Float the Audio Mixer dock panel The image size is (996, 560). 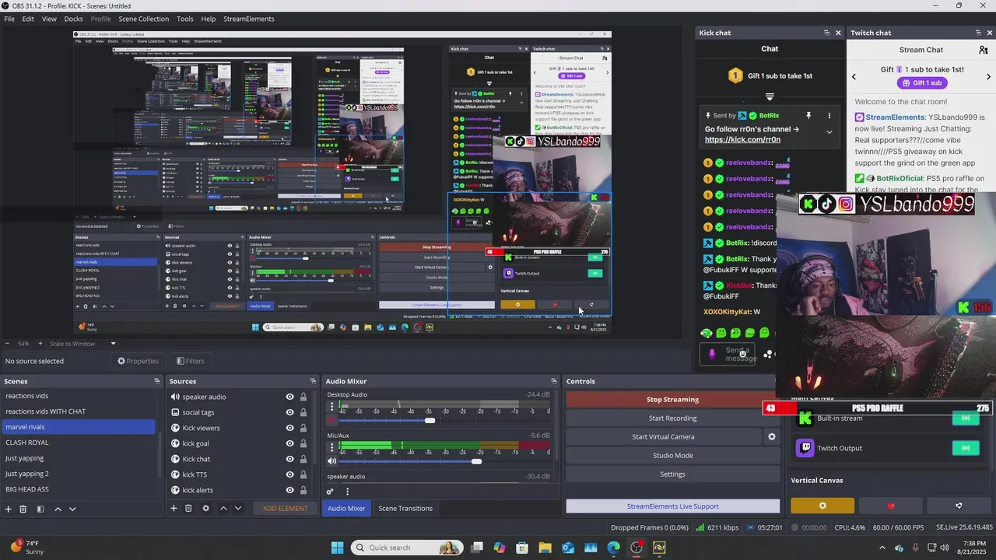(x=554, y=381)
